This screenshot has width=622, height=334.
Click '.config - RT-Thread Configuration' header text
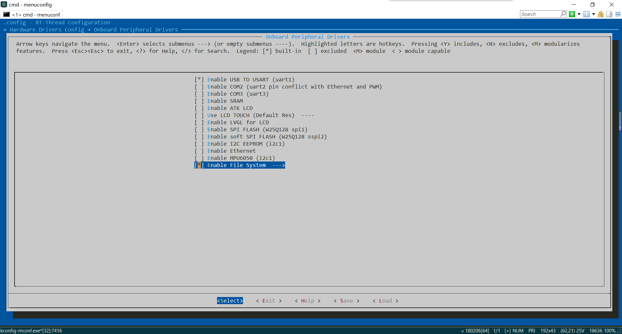tap(57, 22)
